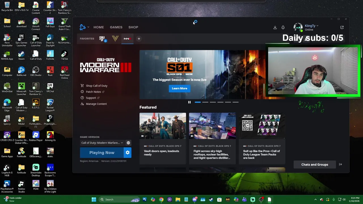The width and height of the screenshot is (363, 204).
Task: Open the downloads icon
Action: point(275,27)
